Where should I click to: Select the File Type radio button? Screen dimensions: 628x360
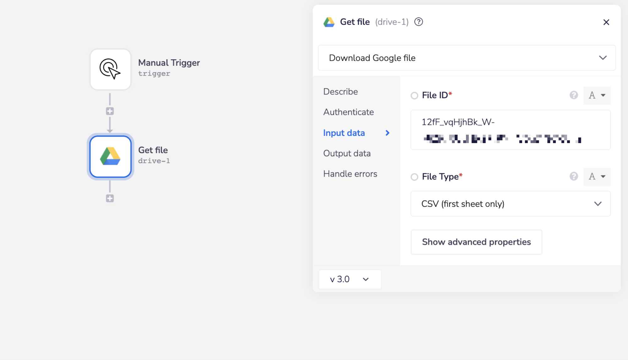click(x=414, y=177)
